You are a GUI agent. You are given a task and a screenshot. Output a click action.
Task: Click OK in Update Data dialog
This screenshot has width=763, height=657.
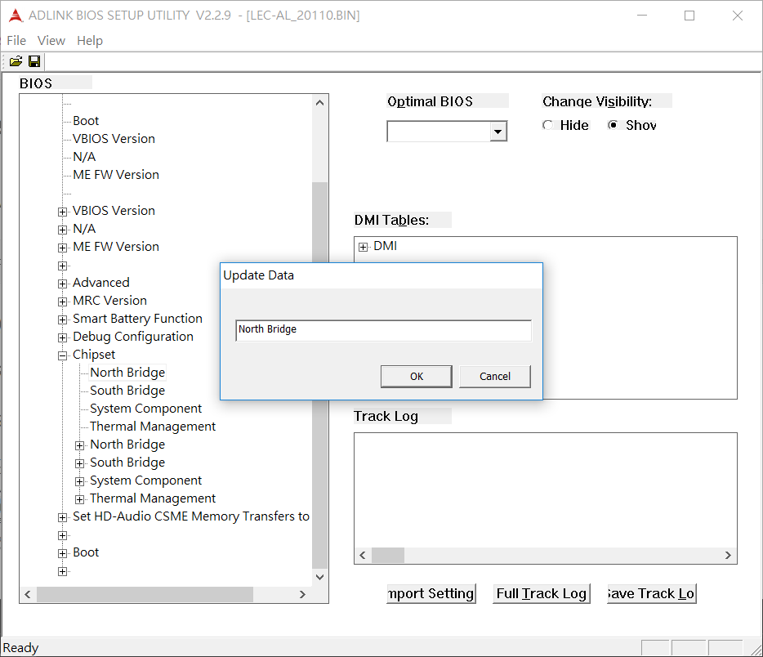pos(416,376)
